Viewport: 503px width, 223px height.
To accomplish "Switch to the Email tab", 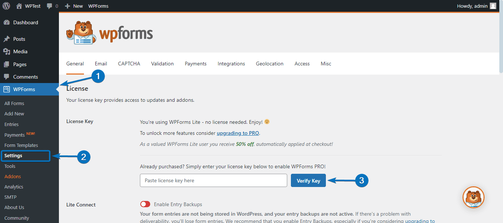I will [x=101, y=64].
